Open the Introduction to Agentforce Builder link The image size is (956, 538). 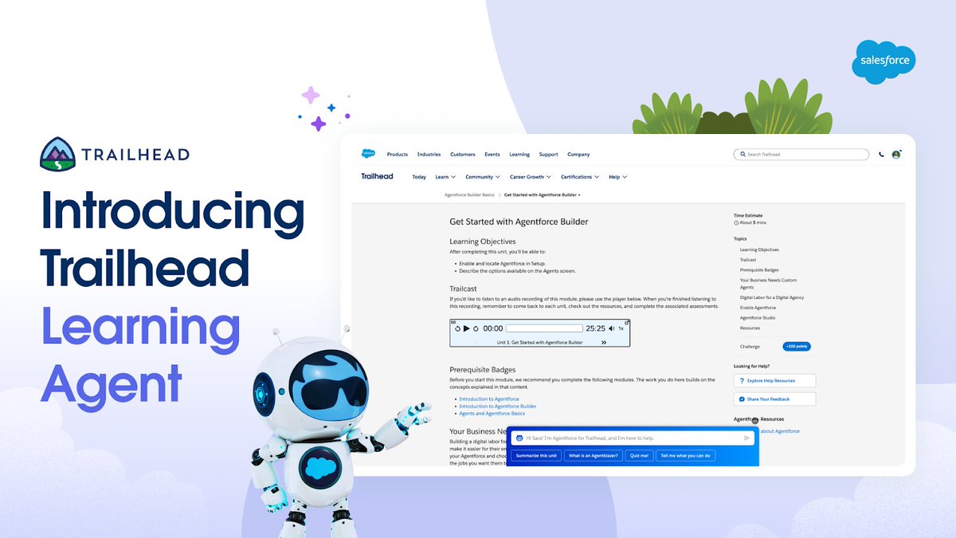coord(498,406)
